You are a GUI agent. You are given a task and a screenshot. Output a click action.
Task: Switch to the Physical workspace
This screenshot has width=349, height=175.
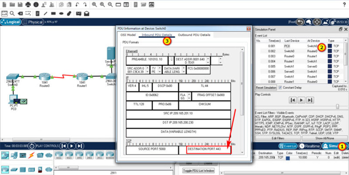[x=33, y=22]
